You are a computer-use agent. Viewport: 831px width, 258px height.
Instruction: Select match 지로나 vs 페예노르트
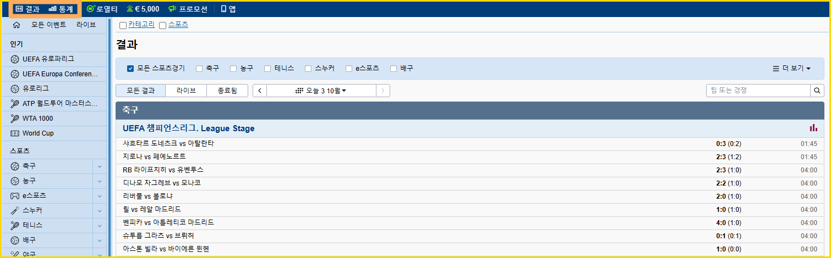470,157
